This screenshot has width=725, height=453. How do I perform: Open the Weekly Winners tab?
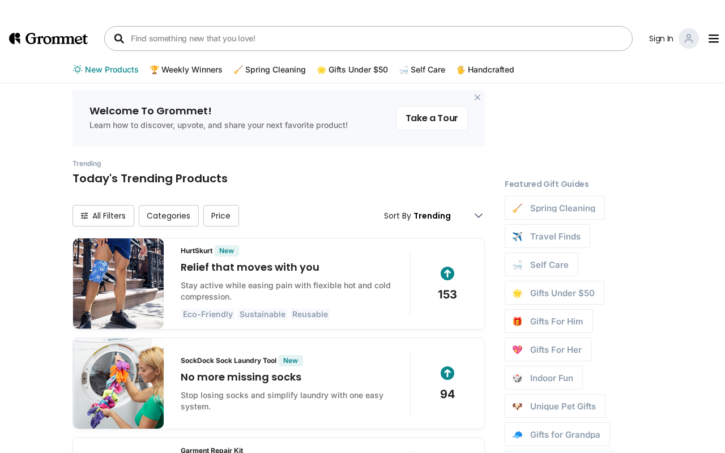click(x=186, y=70)
